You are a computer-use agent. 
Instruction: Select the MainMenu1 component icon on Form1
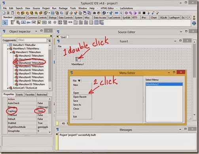point(78,59)
